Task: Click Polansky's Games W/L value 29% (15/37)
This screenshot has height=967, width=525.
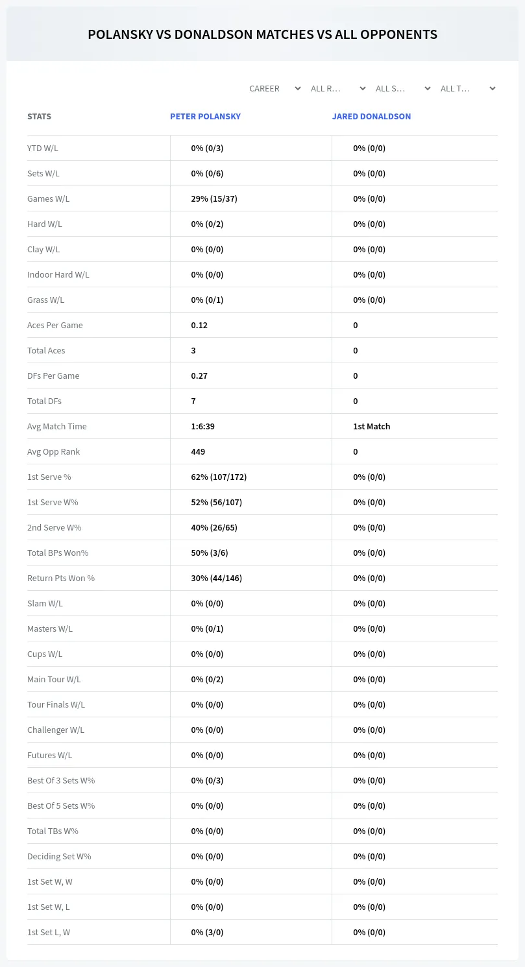Action: [214, 198]
